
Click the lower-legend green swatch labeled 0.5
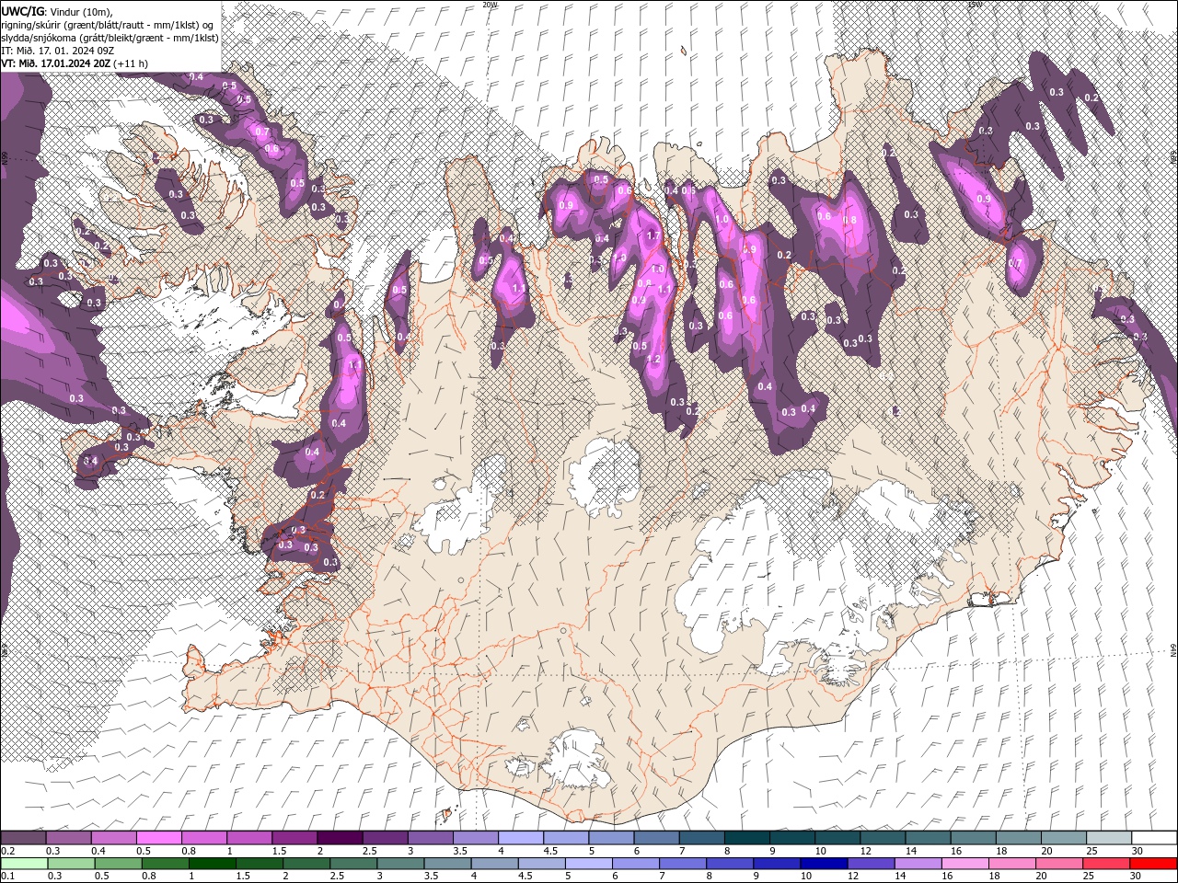point(117,864)
